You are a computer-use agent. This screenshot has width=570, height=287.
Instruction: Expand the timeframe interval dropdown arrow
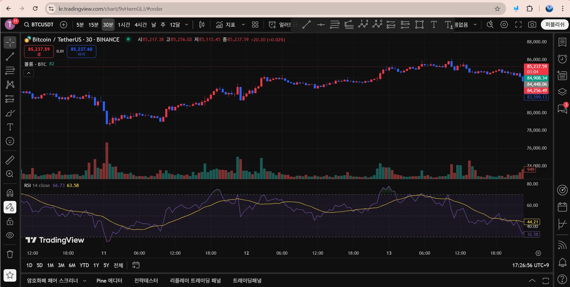187,25
